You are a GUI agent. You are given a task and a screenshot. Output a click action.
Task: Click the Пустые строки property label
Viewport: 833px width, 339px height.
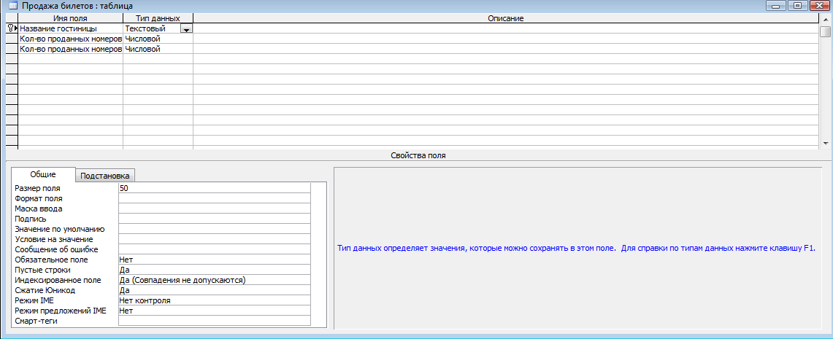42,270
